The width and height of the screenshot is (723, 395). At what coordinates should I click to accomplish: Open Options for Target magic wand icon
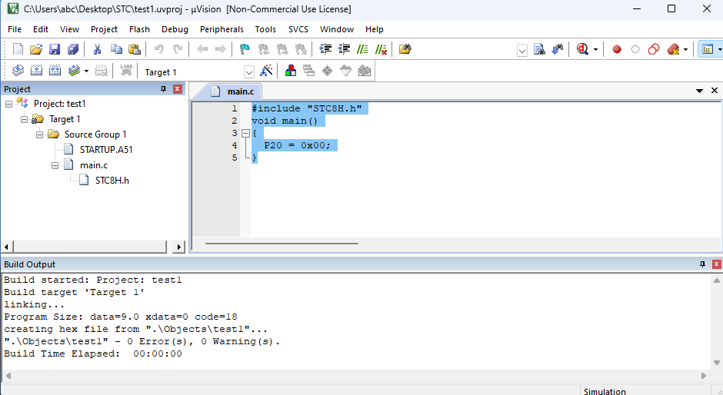pos(266,71)
